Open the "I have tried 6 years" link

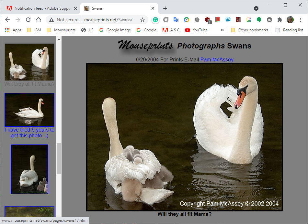tap(29, 133)
